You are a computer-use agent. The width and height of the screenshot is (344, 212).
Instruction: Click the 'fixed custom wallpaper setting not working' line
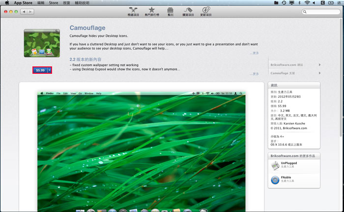(104, 65)
